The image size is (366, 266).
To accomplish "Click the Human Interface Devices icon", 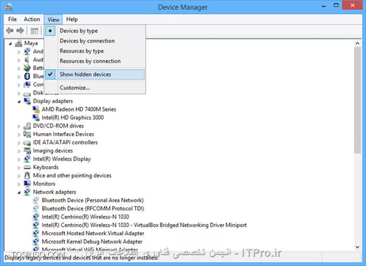I will (27, 134).
